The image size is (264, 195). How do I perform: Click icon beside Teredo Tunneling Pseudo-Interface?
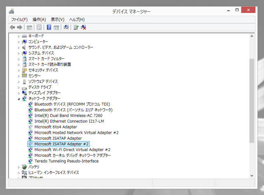31,161
